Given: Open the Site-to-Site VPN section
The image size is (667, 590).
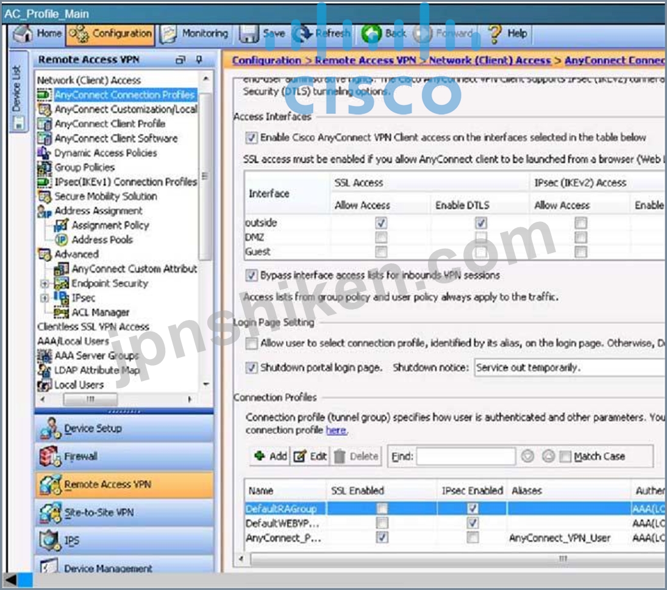Looking at the screenshot, I should 124,512.
